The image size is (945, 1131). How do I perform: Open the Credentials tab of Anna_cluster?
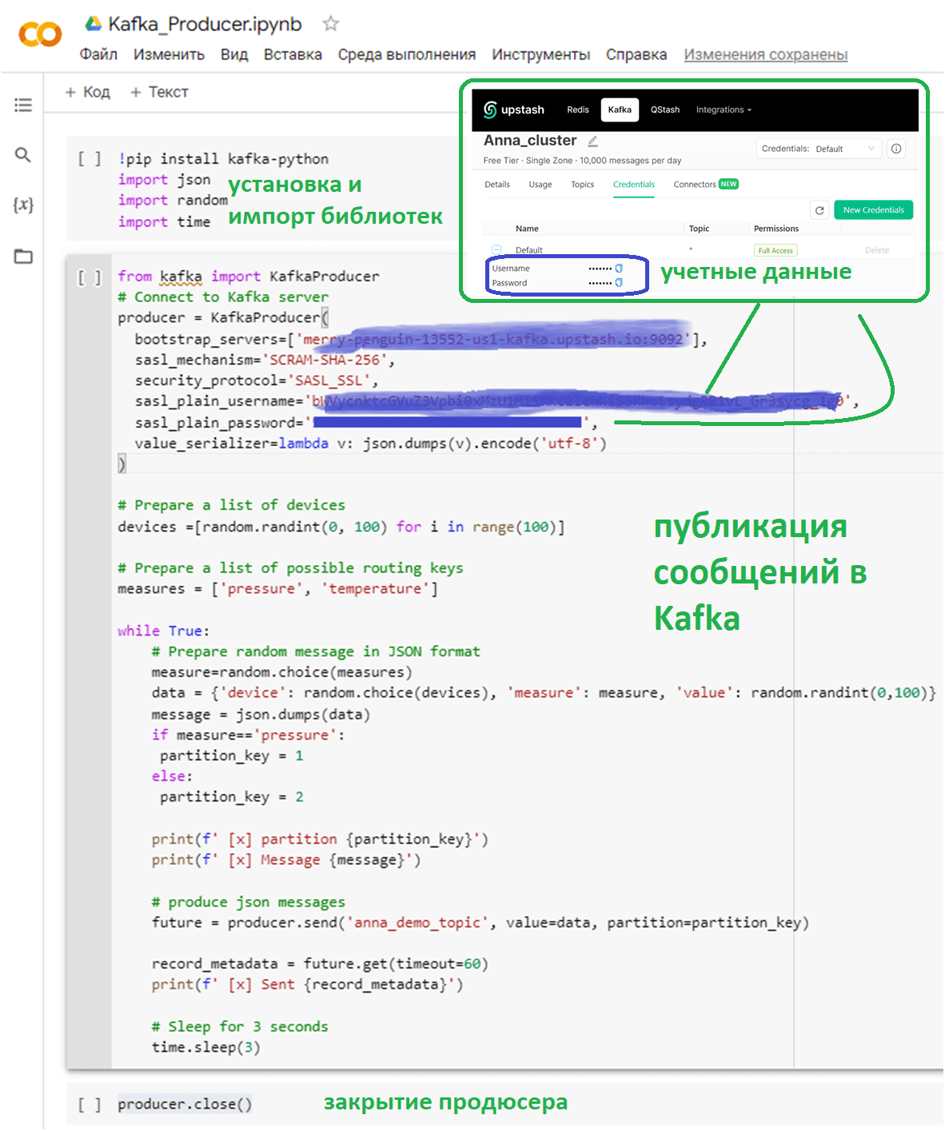pos(634,185)
